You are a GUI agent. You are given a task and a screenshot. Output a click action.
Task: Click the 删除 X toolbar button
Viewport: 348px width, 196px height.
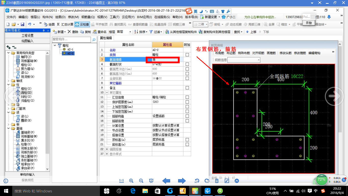click(x=73, y=32)
